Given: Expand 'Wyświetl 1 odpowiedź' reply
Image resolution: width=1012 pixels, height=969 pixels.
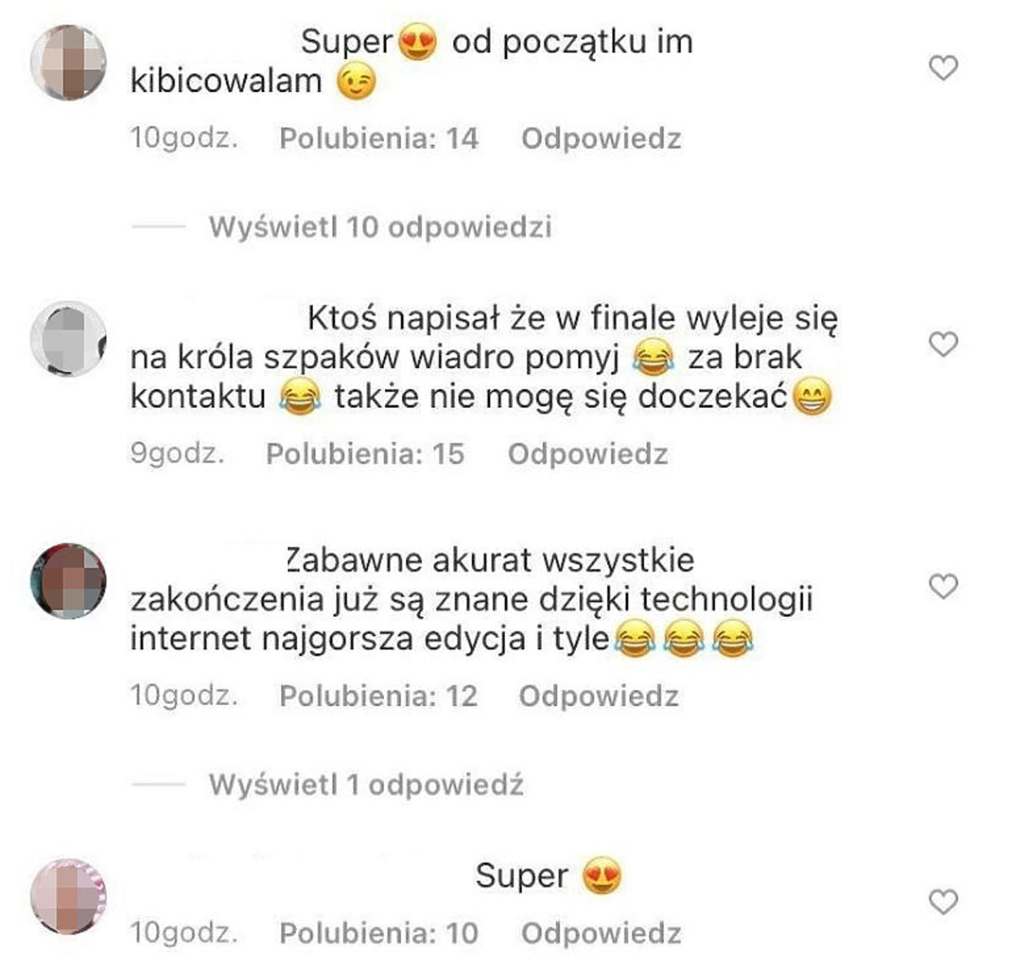Looking at the screenshot, I should pos(366,785).
